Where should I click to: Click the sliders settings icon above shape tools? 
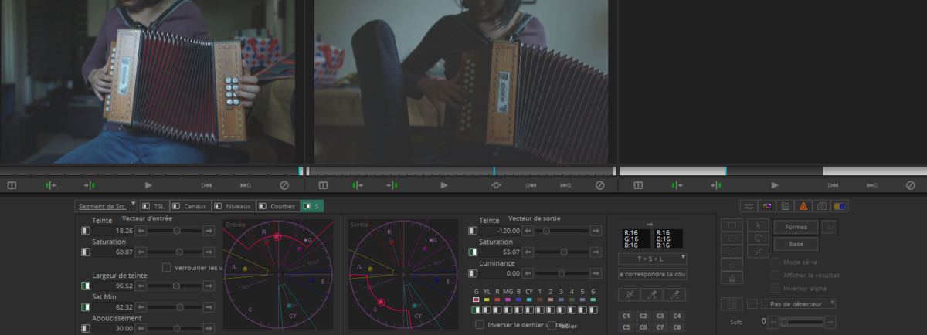[749, 206]
